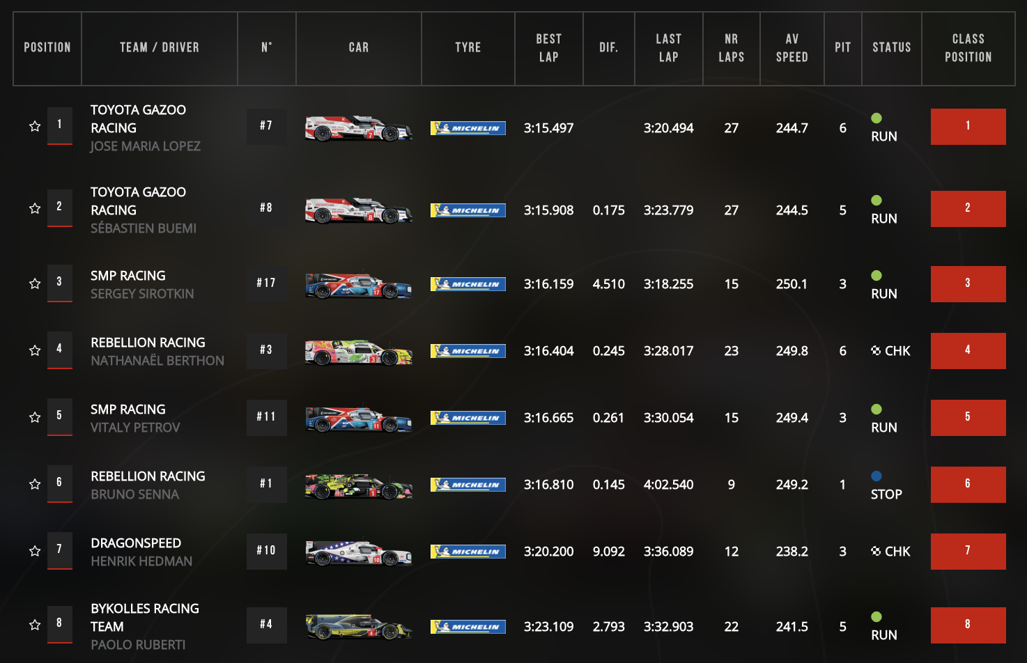Select position badge 2
The image size is (1027, 663).
(60, 208)
